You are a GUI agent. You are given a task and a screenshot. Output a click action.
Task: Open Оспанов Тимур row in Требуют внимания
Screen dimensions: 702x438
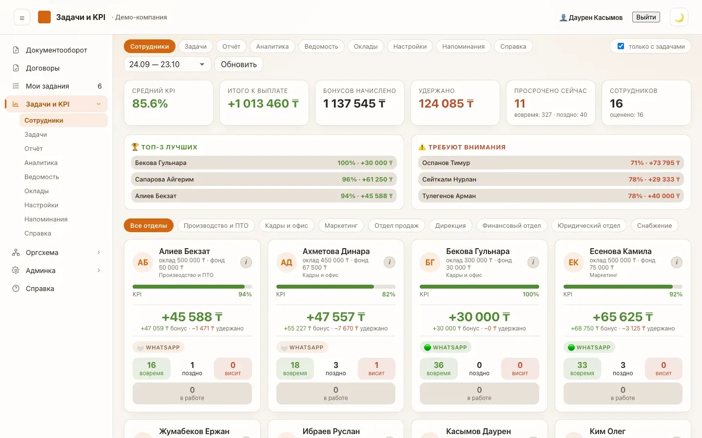click(x=551, y=163)
